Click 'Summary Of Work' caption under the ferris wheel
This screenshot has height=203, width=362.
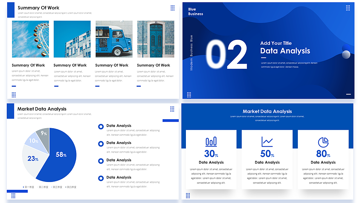coord(28,65)
